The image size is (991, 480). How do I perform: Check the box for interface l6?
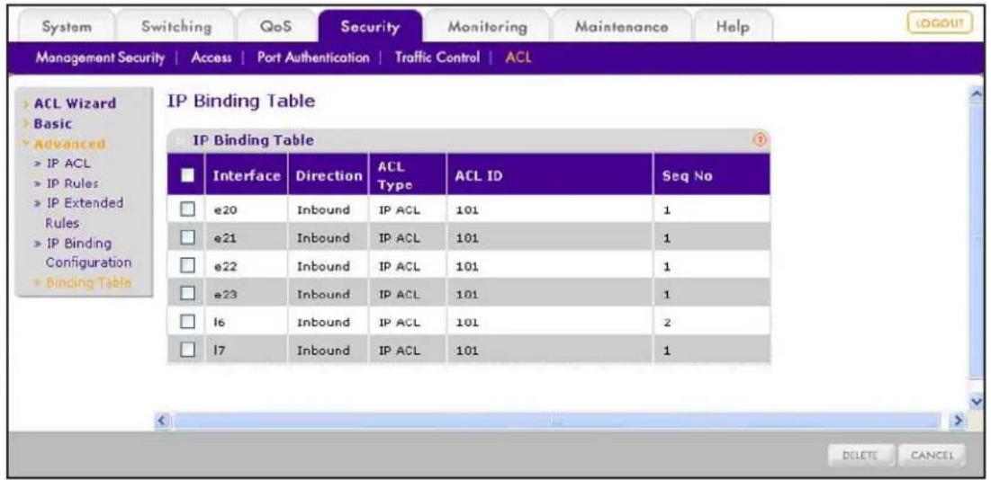[186, 322]
